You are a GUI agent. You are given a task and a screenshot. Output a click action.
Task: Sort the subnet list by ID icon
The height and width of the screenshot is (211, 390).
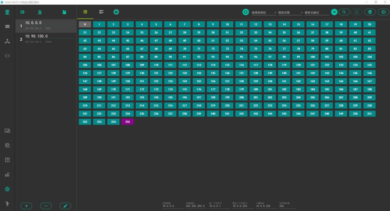click(x=22, y=12)
